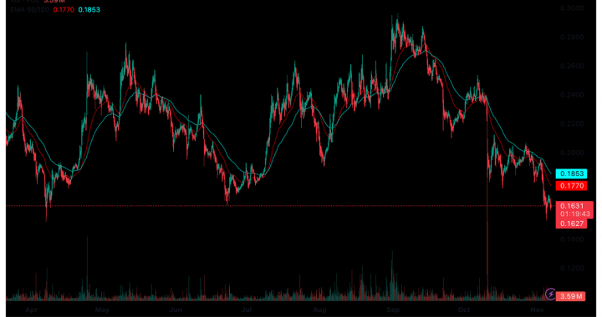This screenshot has width=602, height=317.
Task: Click the Nov label on time axis
Action: (537, 309)
